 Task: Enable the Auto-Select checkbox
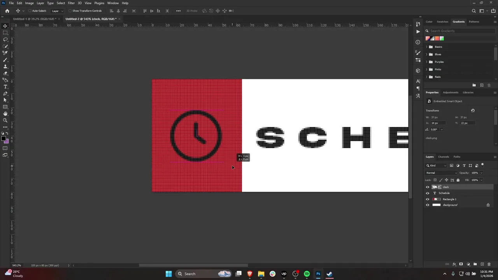pos(30,11)
